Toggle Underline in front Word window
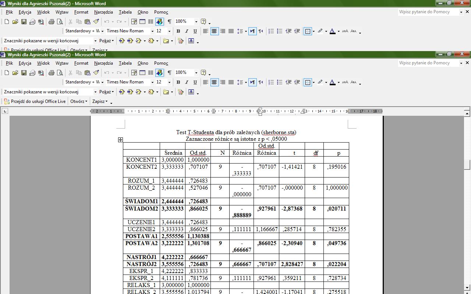 coord(195,82)
